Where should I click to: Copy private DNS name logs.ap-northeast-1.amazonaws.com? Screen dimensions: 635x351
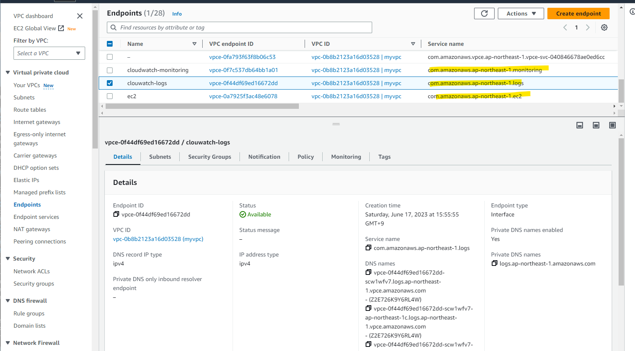click(x=495, y=263)
